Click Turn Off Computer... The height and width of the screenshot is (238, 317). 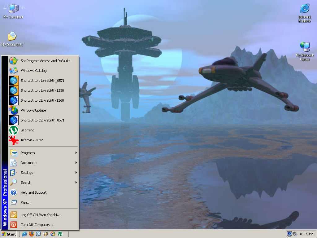37,225
